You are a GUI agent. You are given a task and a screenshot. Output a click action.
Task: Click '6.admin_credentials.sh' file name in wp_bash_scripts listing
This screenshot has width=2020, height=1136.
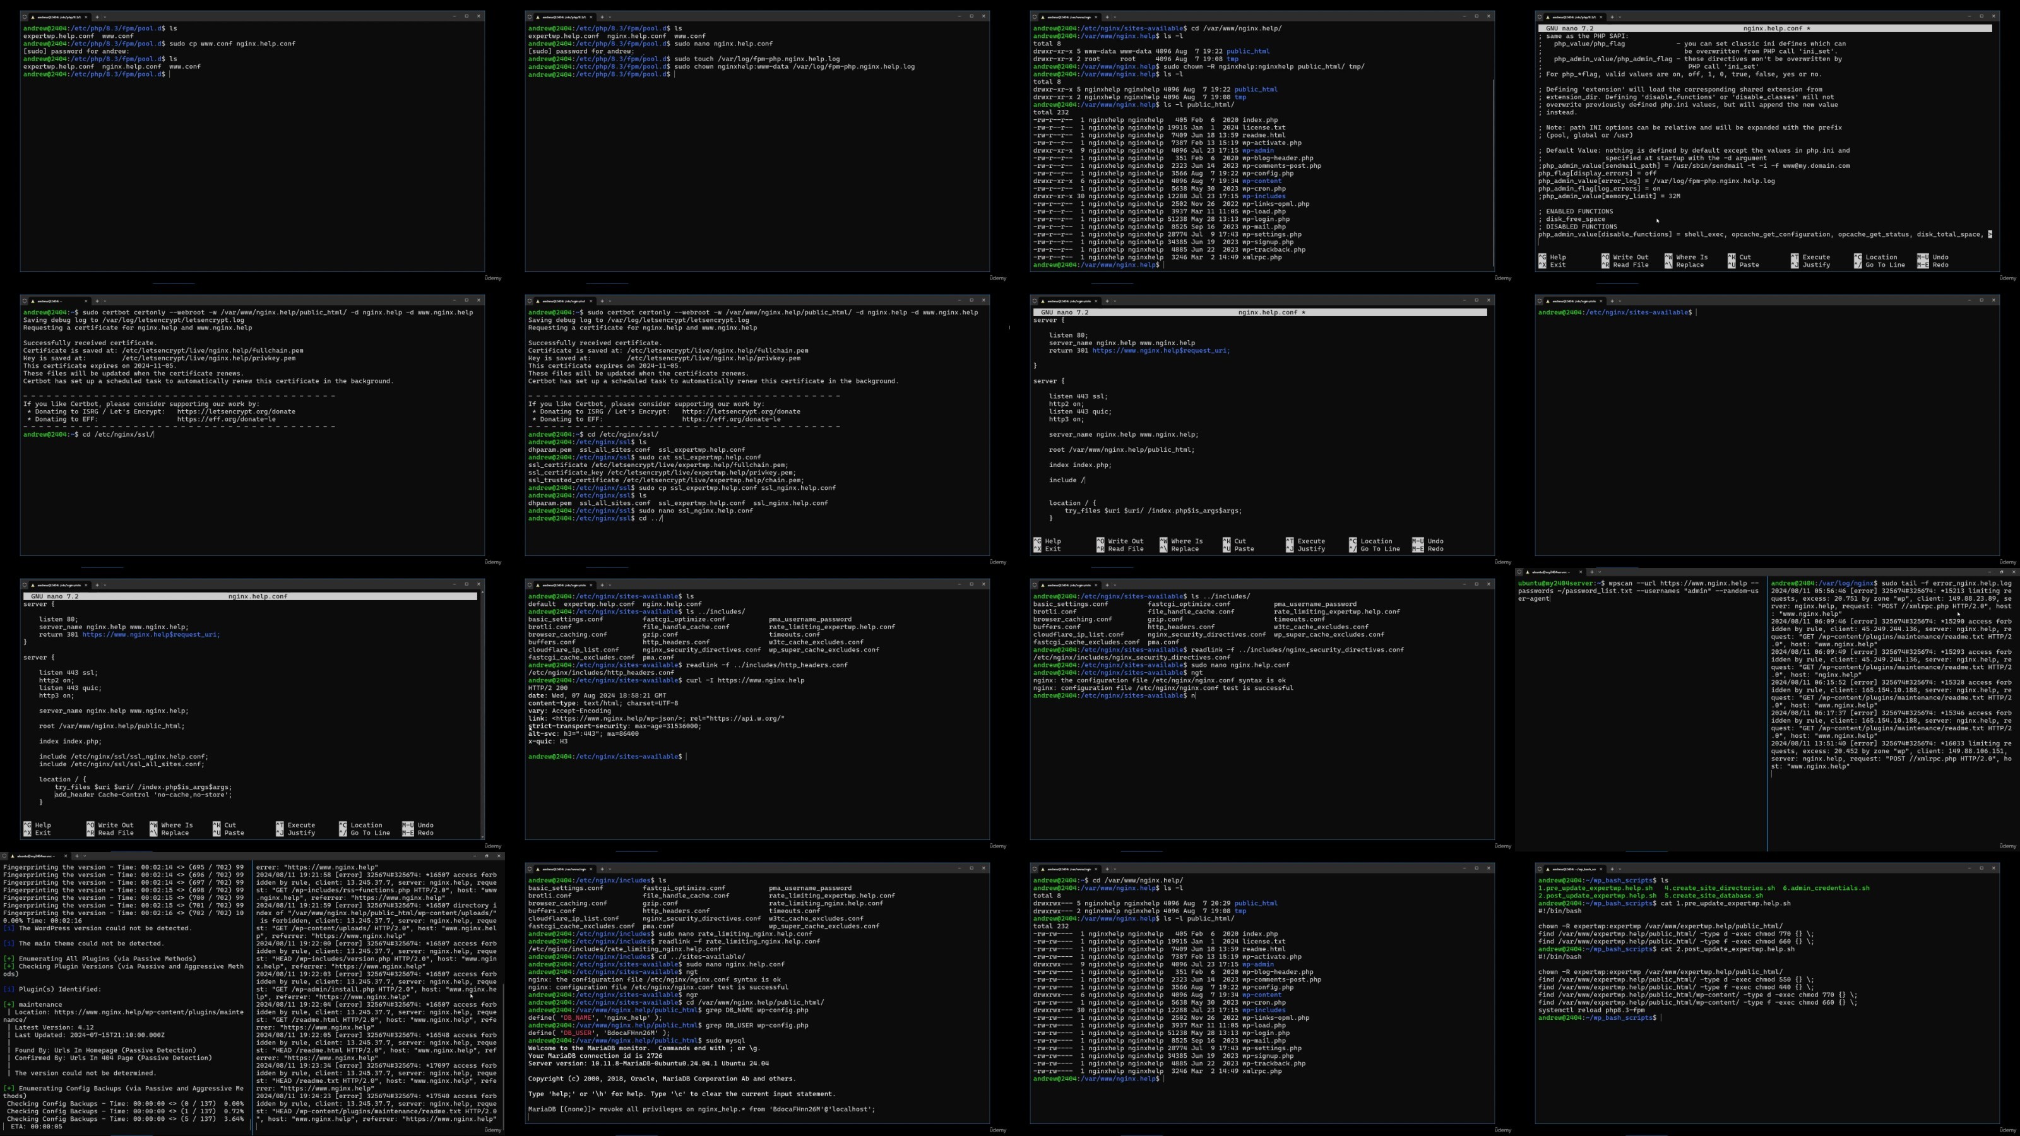[x=1826, y=888]
